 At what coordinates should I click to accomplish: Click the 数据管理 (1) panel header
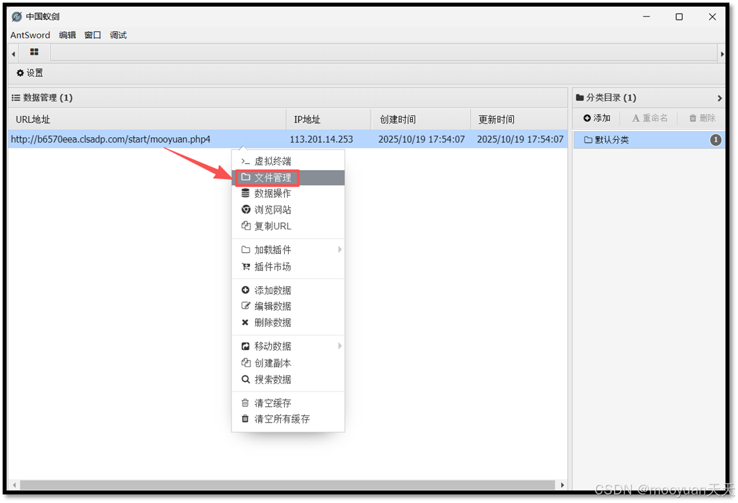[x=288, y=98]
